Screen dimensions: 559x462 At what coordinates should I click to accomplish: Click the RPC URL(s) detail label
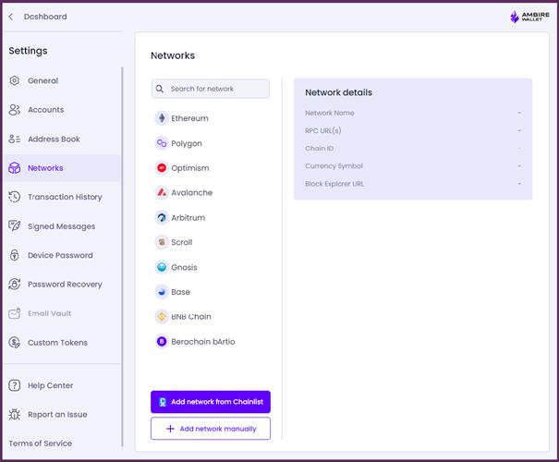323,130
